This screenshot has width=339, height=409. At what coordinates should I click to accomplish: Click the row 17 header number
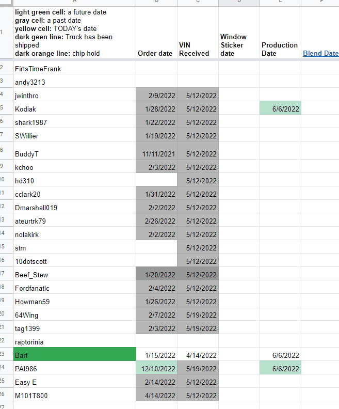point(3,275)
